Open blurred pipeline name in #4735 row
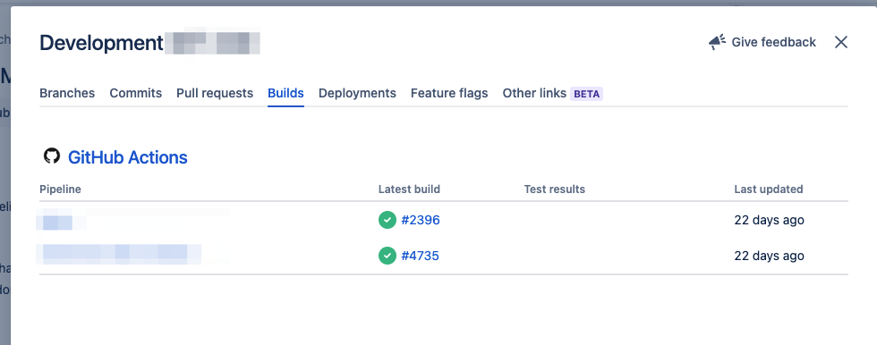877x345 pixels. (118, 254)
